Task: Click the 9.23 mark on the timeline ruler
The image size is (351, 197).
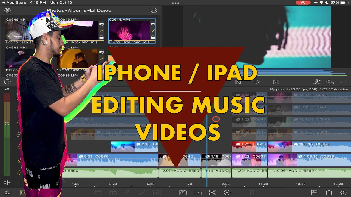Action: pyautogui.click(x=225, y=184)
